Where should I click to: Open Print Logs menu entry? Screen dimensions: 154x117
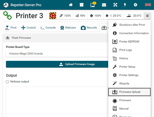click(130, 50)
